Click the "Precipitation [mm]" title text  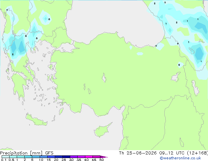pos(21,153)
